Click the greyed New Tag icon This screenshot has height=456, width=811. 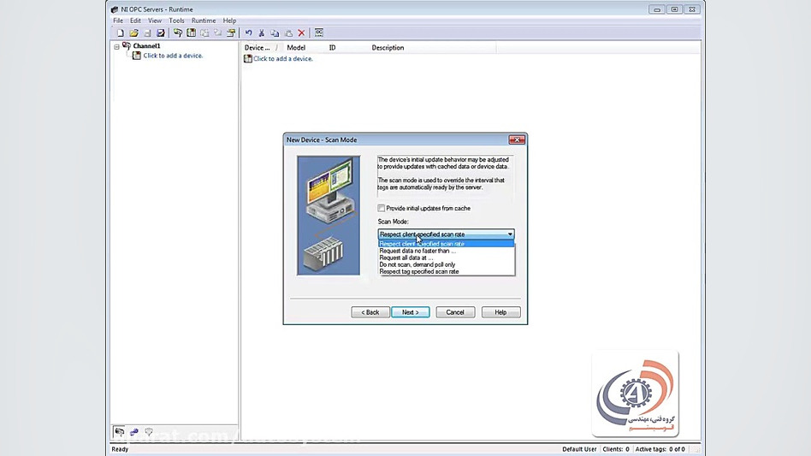click(218, 33)
